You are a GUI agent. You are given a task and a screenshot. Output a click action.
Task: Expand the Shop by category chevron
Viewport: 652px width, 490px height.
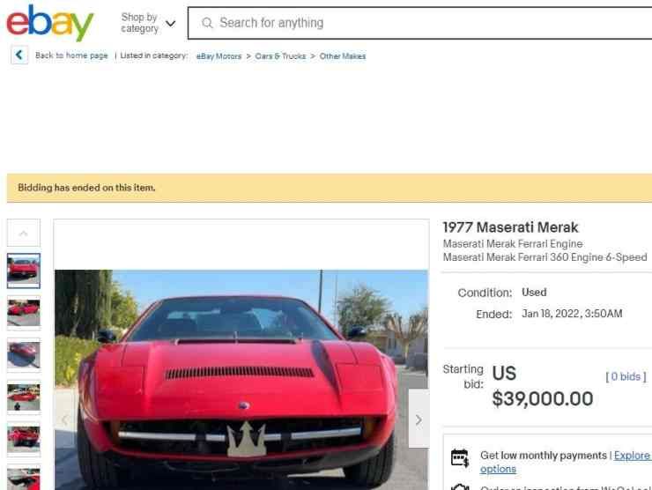pyautogui.click(x=170, y=23)
